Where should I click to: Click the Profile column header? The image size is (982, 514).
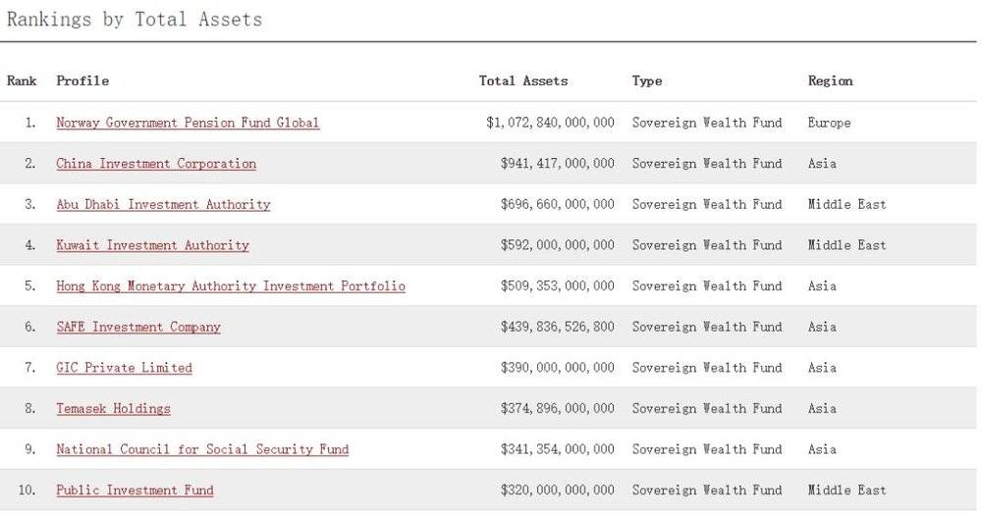click(82, 80)
